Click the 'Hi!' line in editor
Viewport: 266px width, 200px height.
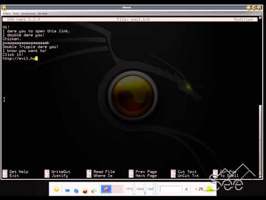point(6,27)
